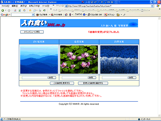The image size is (161, 121).
Task: Open page info blue i icon
Action: [x=84, y=15]
